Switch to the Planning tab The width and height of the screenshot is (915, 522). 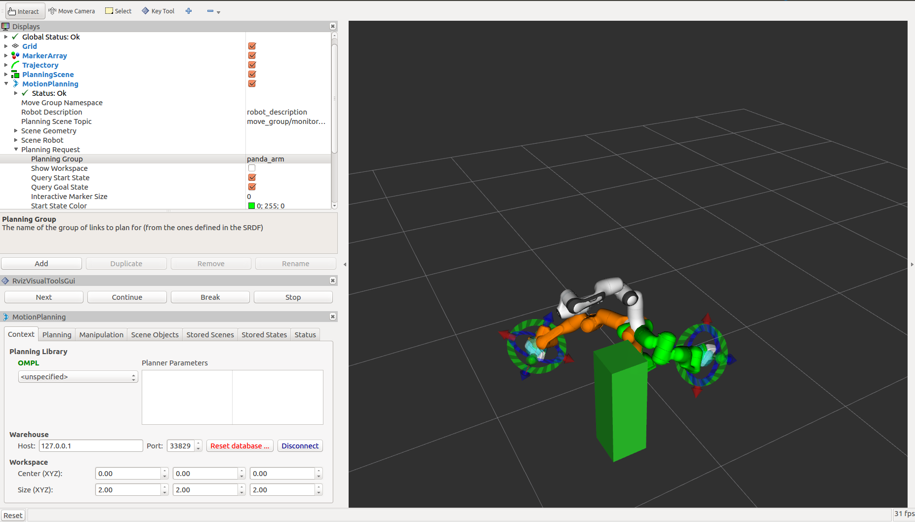57,334
